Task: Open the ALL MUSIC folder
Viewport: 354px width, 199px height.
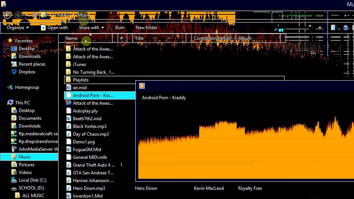Action: tap(33, 196)
